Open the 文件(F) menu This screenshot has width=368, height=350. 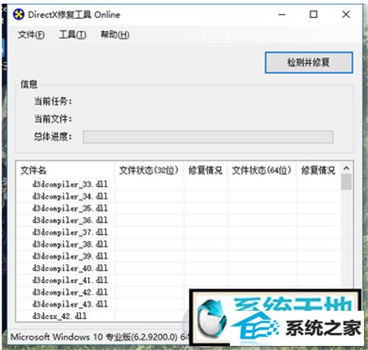pos(31,34)
